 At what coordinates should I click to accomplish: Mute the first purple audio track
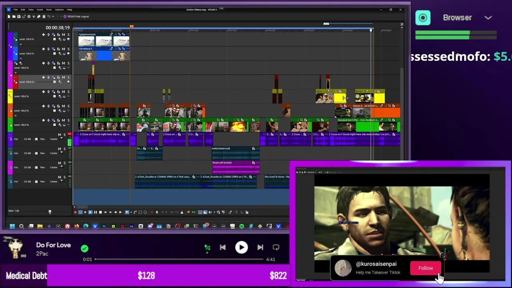59,134
